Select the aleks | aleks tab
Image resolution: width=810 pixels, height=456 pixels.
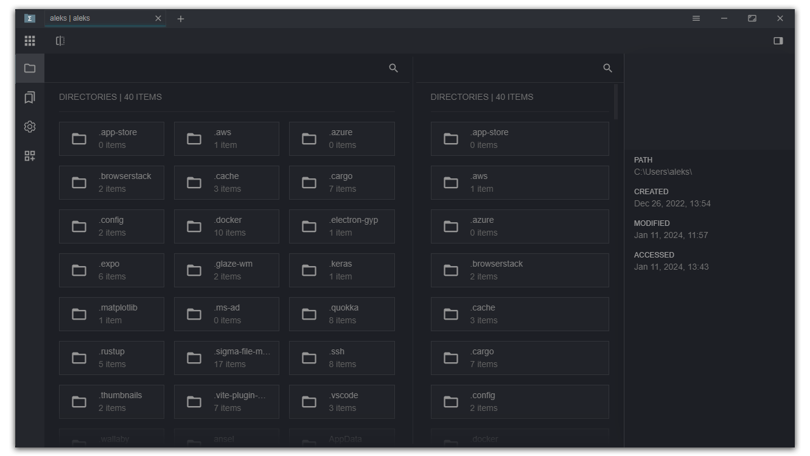click(x=97, y=18)
